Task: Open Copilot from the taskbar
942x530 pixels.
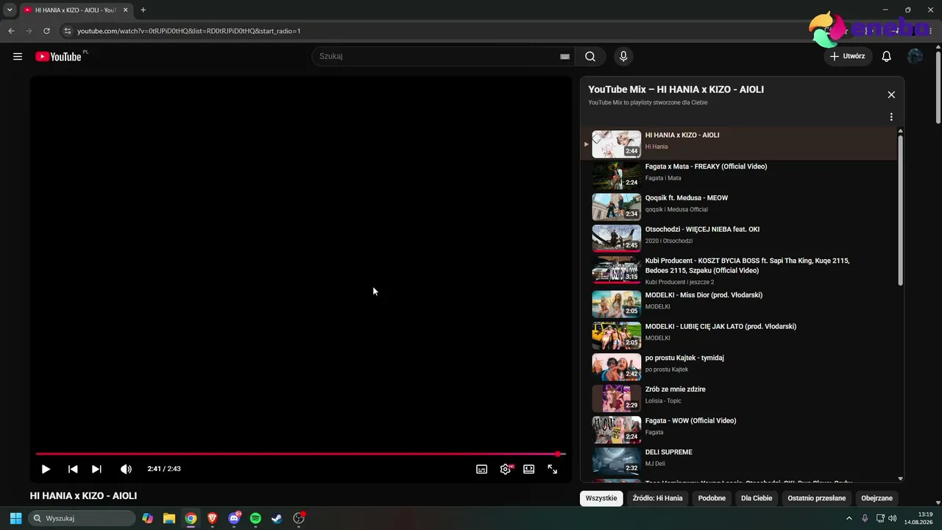Action: (148, 518)
